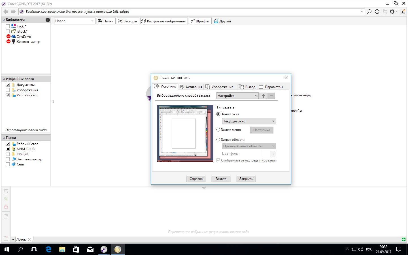
Task: Click the open folder icon in tray
Action: point(6,191)
